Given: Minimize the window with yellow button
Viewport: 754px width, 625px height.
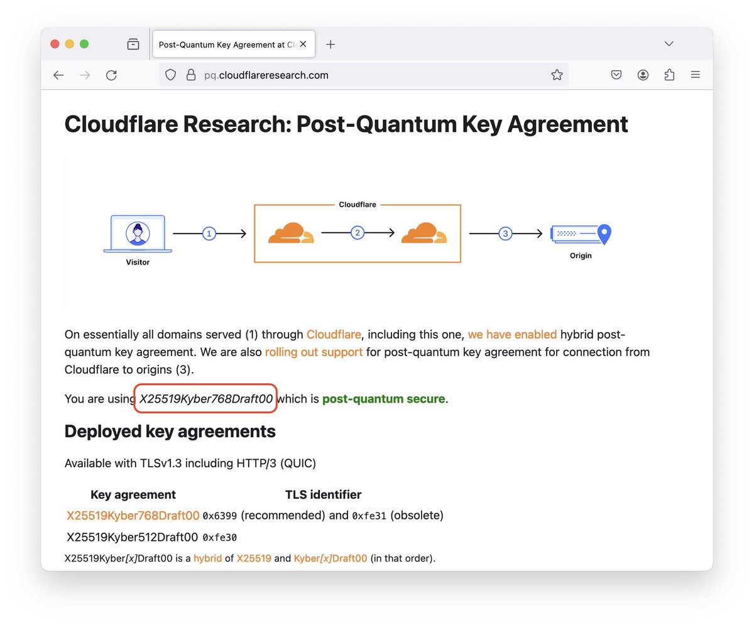Looking at the screenshot, I should point(70,44).
